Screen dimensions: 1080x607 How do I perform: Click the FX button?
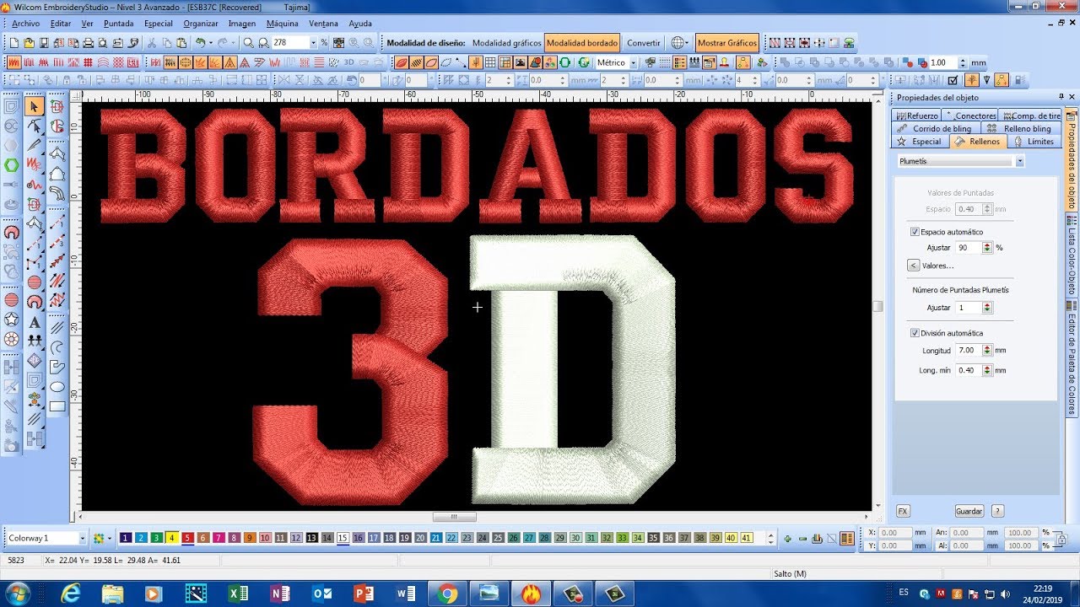(x=902, y=511)
